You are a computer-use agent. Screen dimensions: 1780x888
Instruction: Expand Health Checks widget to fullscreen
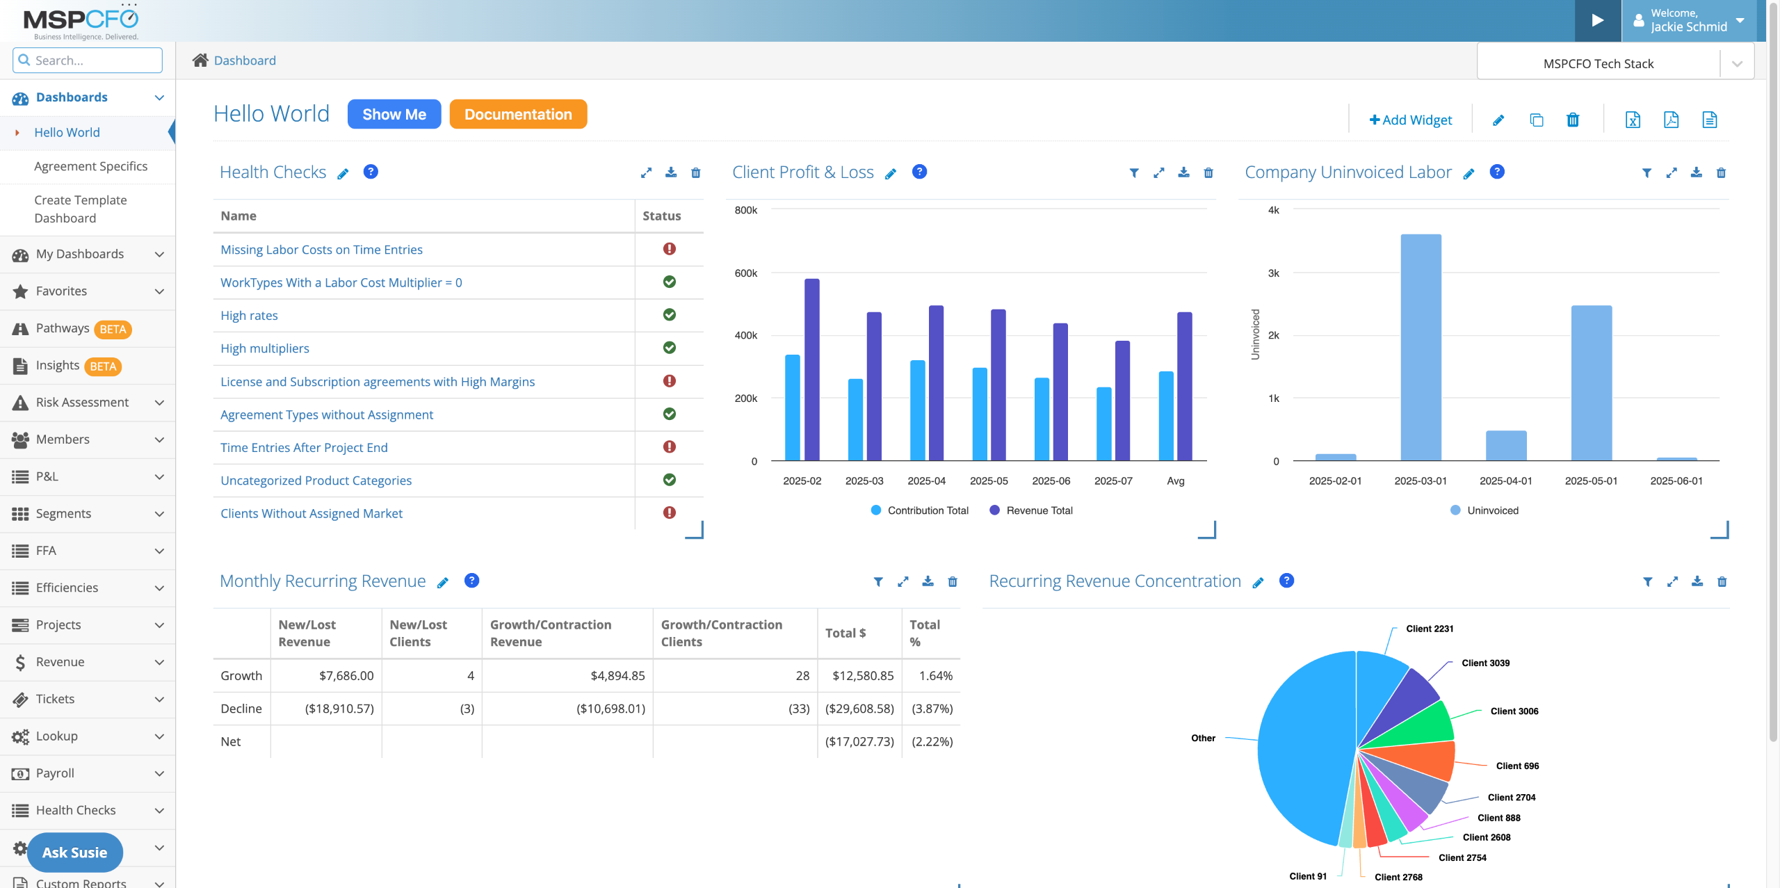click(646, 172)
